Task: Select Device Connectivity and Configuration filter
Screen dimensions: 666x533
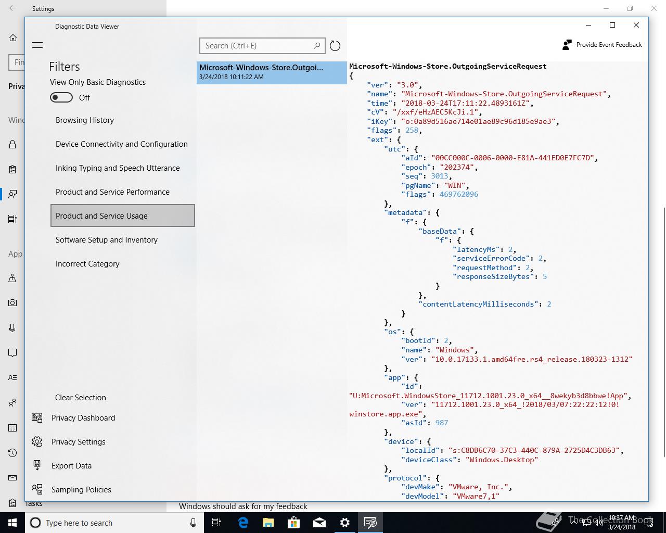Action: coord(123,144)
